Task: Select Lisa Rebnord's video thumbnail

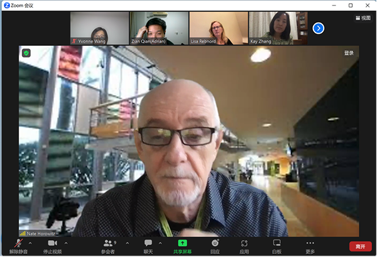Action: pos(218,28)
